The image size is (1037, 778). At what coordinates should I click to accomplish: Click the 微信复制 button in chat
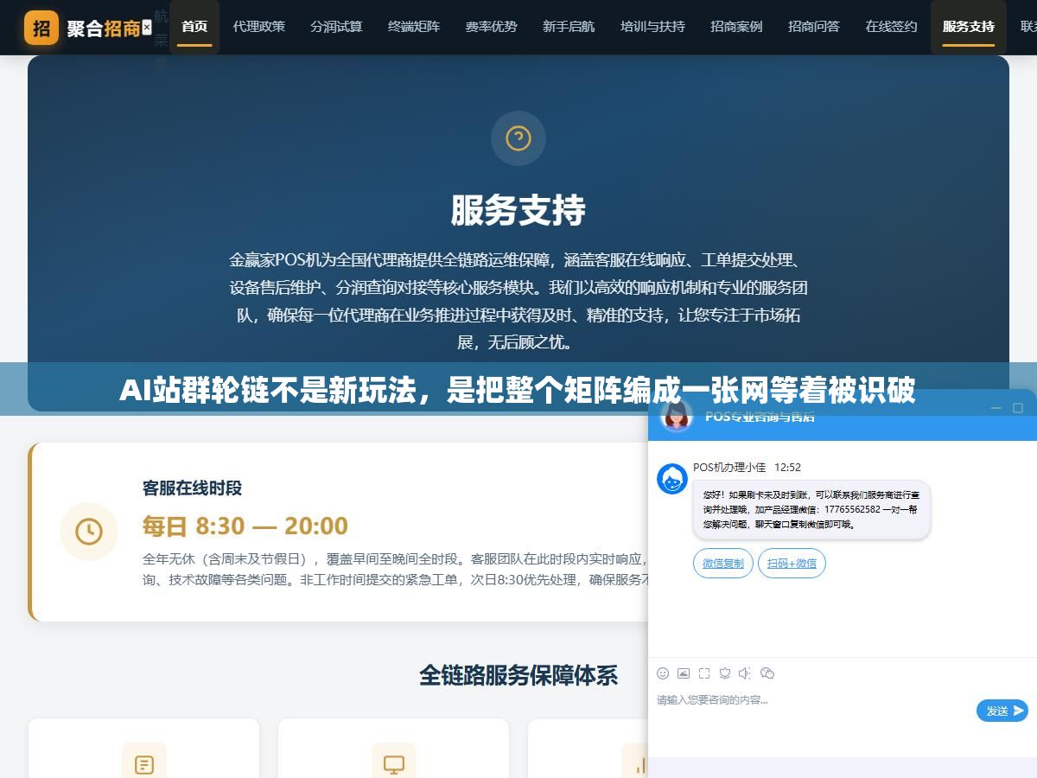[723, 563]
